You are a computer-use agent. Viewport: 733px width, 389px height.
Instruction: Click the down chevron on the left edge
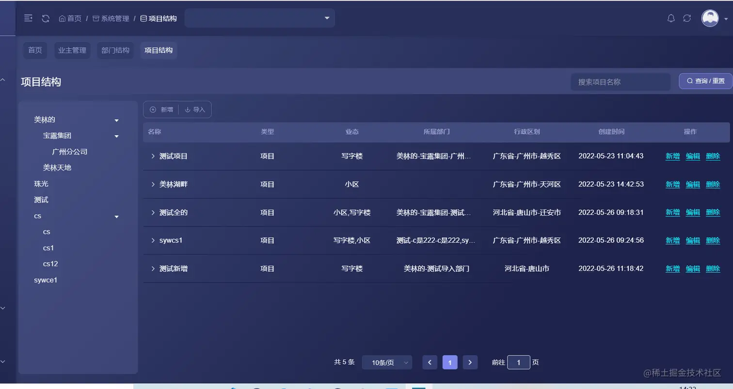[3, 308]
